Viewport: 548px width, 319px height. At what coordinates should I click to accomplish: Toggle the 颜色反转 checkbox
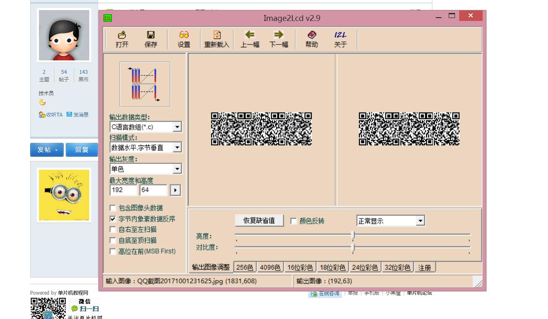point(294,221)
